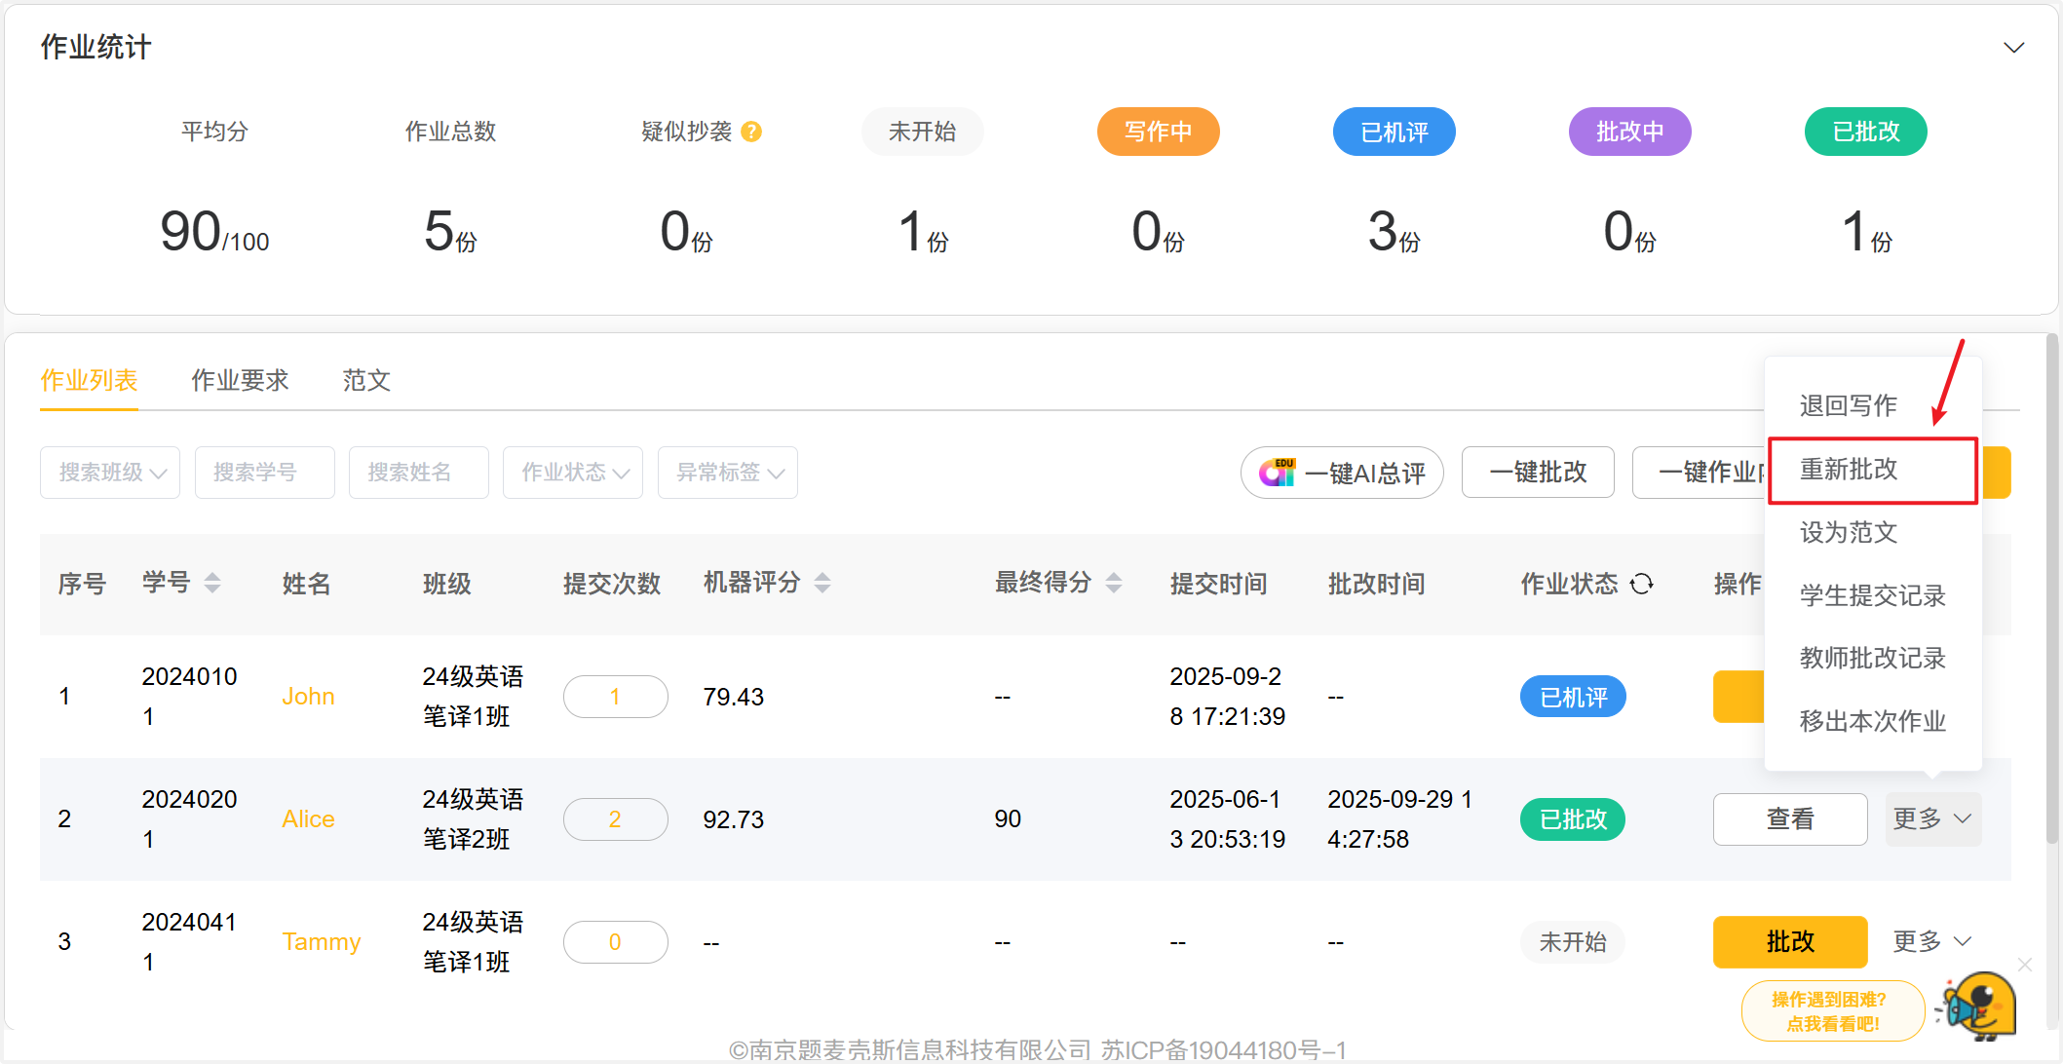Screen dimensions: 2063x1064
Task: Click the 一键批改 button
Action: [x=1538, y=473]
